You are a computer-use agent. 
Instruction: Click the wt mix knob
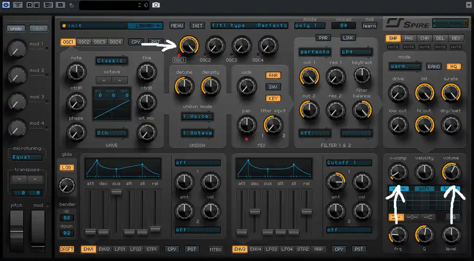(x=147, y=132)
